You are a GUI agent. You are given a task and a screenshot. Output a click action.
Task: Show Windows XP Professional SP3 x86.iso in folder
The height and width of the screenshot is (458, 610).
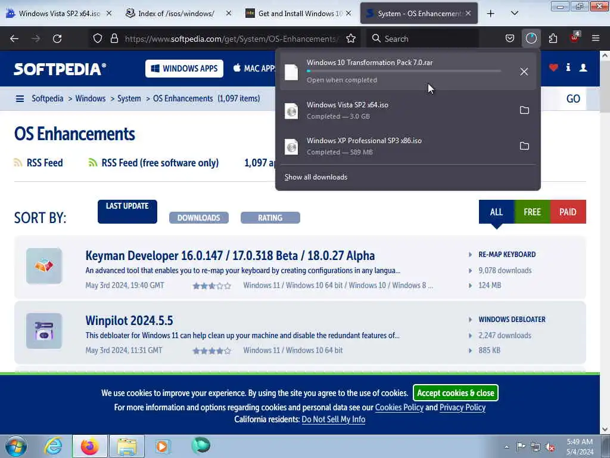[x=524, y=146]
